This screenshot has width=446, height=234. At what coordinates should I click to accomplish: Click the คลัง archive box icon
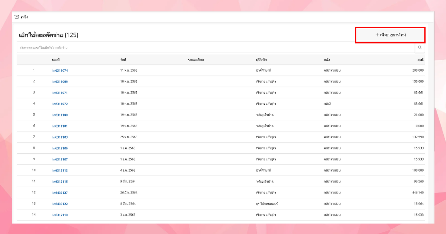(17, 17)
